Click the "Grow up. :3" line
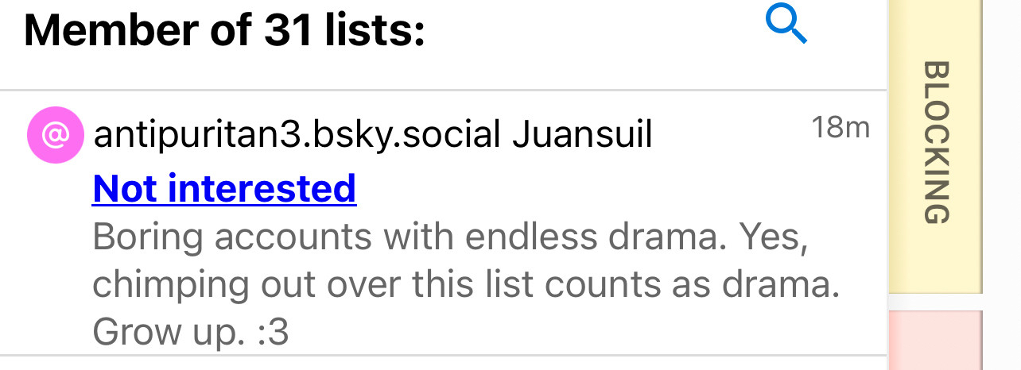Viewport: 1021px width, 370px height. point(190,333)
